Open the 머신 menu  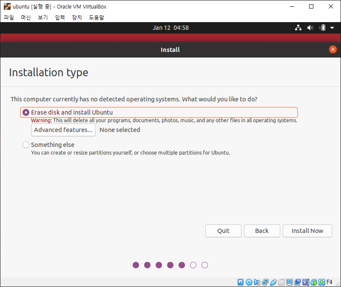point(26,17)
